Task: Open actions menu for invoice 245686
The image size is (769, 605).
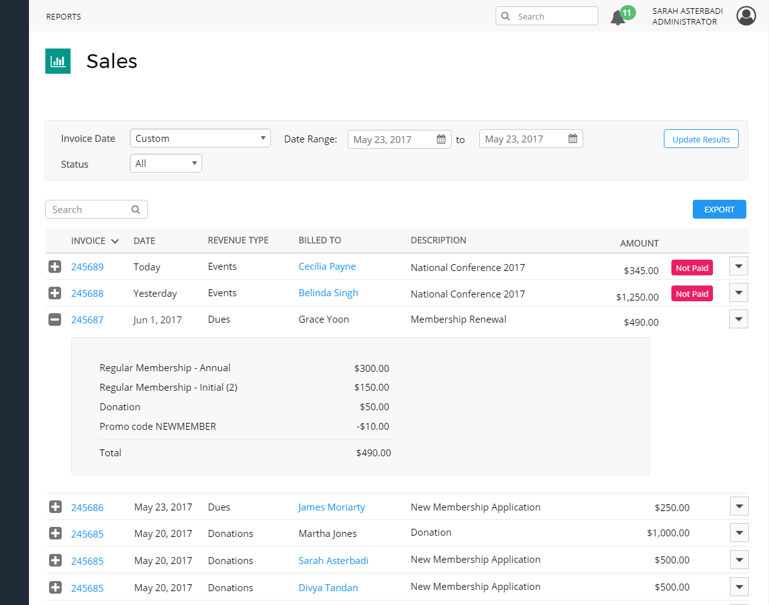Action: (x=739, y=506)
